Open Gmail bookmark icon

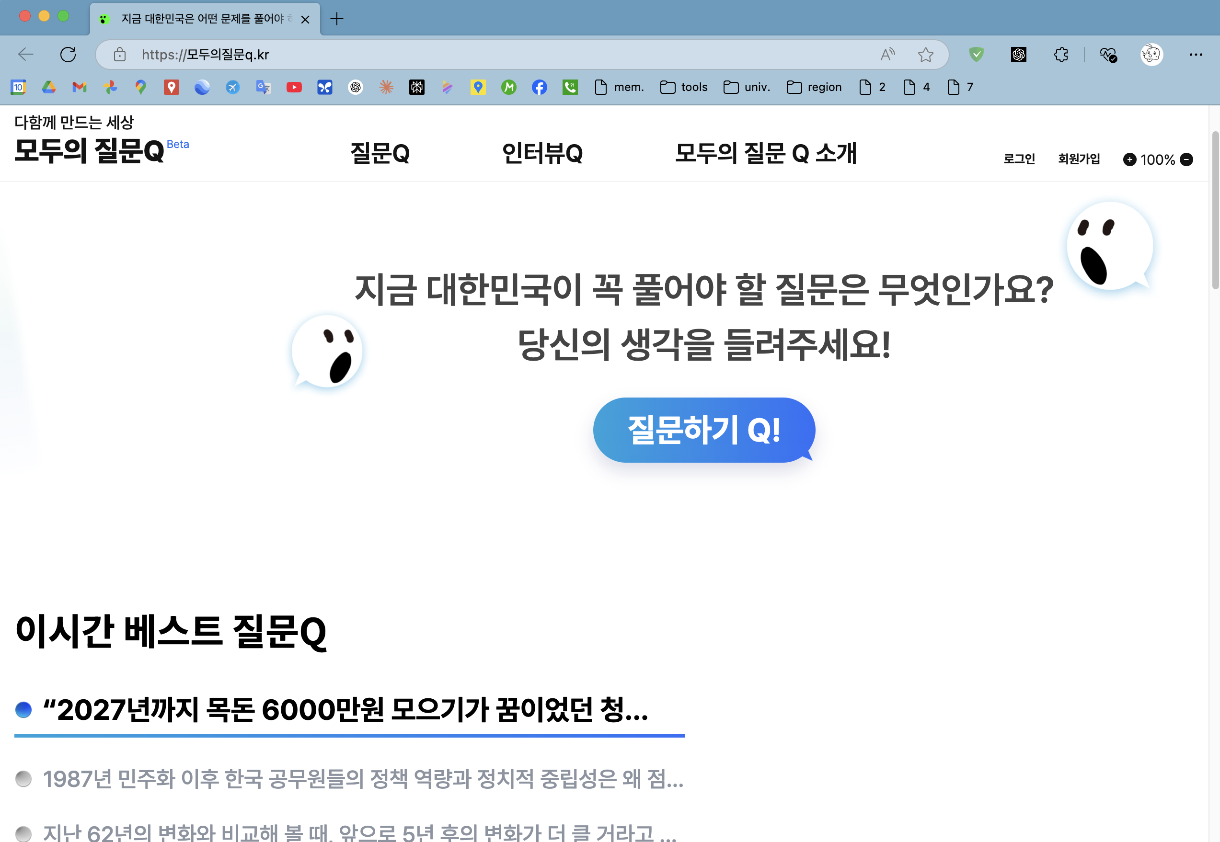(79, 87)
